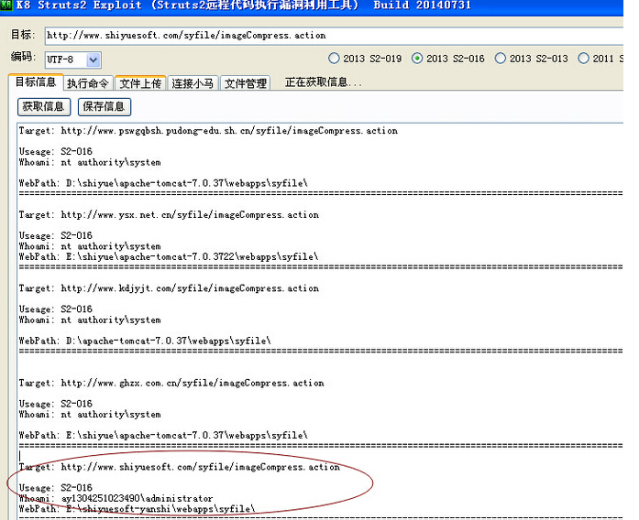Click the www.ysx.net.cn Target line
This screenshot has width=639, height=520.
tap(169, 215)
